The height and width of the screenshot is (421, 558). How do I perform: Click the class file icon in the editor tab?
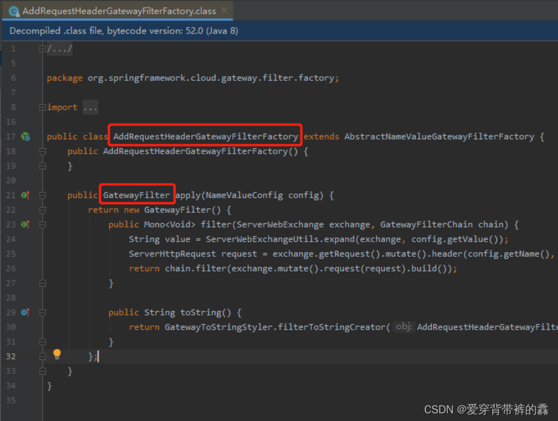[x=13, y=11]
